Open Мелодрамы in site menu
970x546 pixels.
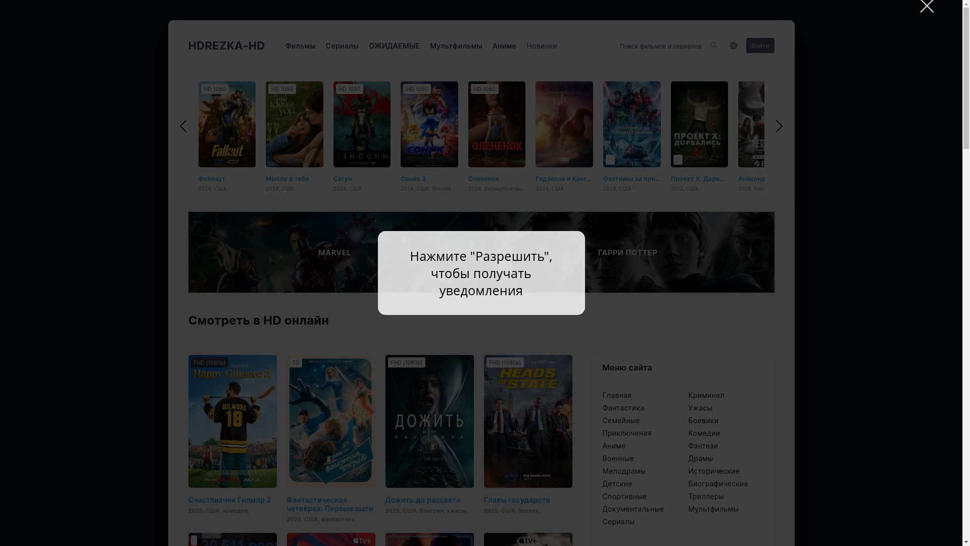624,471
